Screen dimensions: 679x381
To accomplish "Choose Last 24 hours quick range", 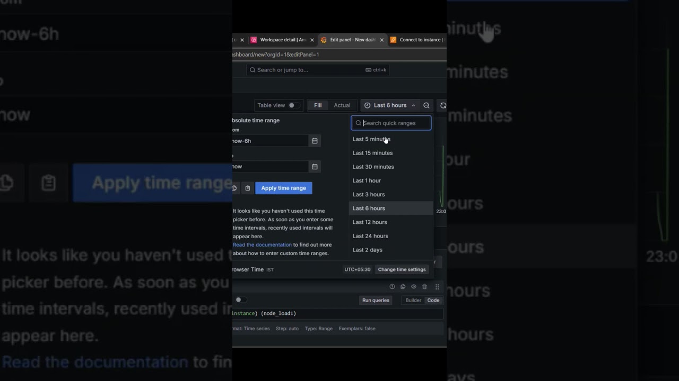I will pyautogui.click(x=391, y=235).
